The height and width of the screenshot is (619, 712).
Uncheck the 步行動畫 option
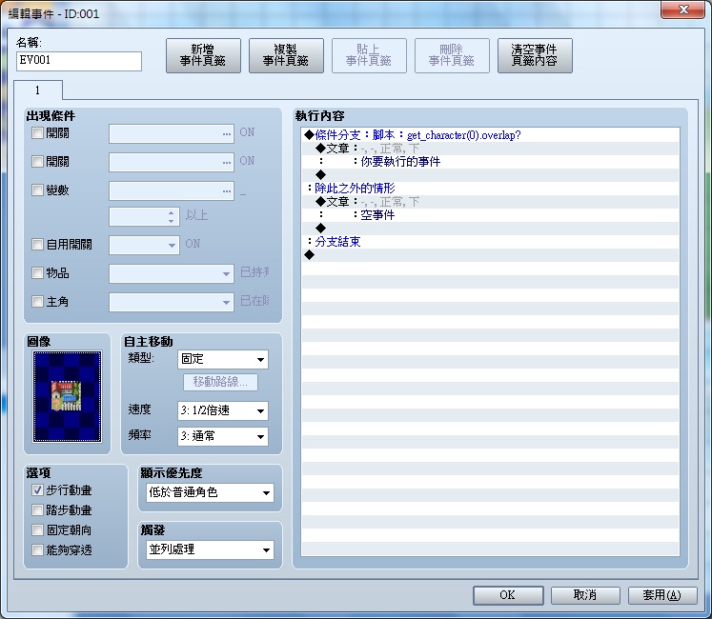(x=37, y=490)
